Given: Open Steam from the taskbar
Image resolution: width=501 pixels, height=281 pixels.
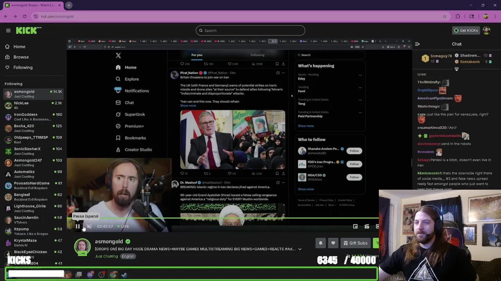Looking at the screenshot, I should click(x=124, y=275).
